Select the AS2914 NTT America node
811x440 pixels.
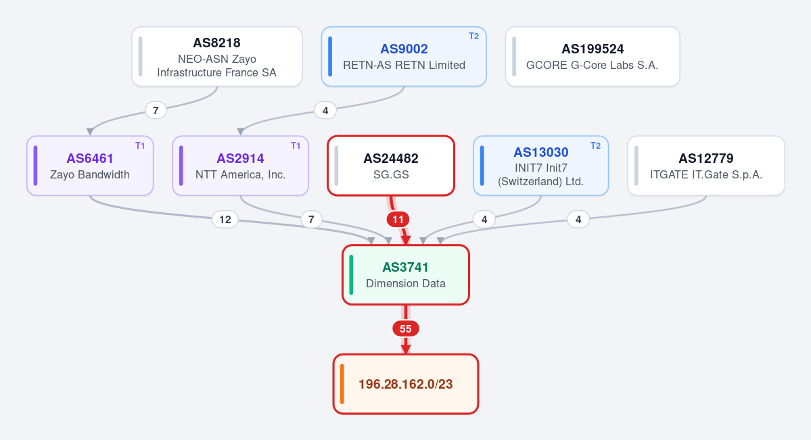[x=241, y=166]
